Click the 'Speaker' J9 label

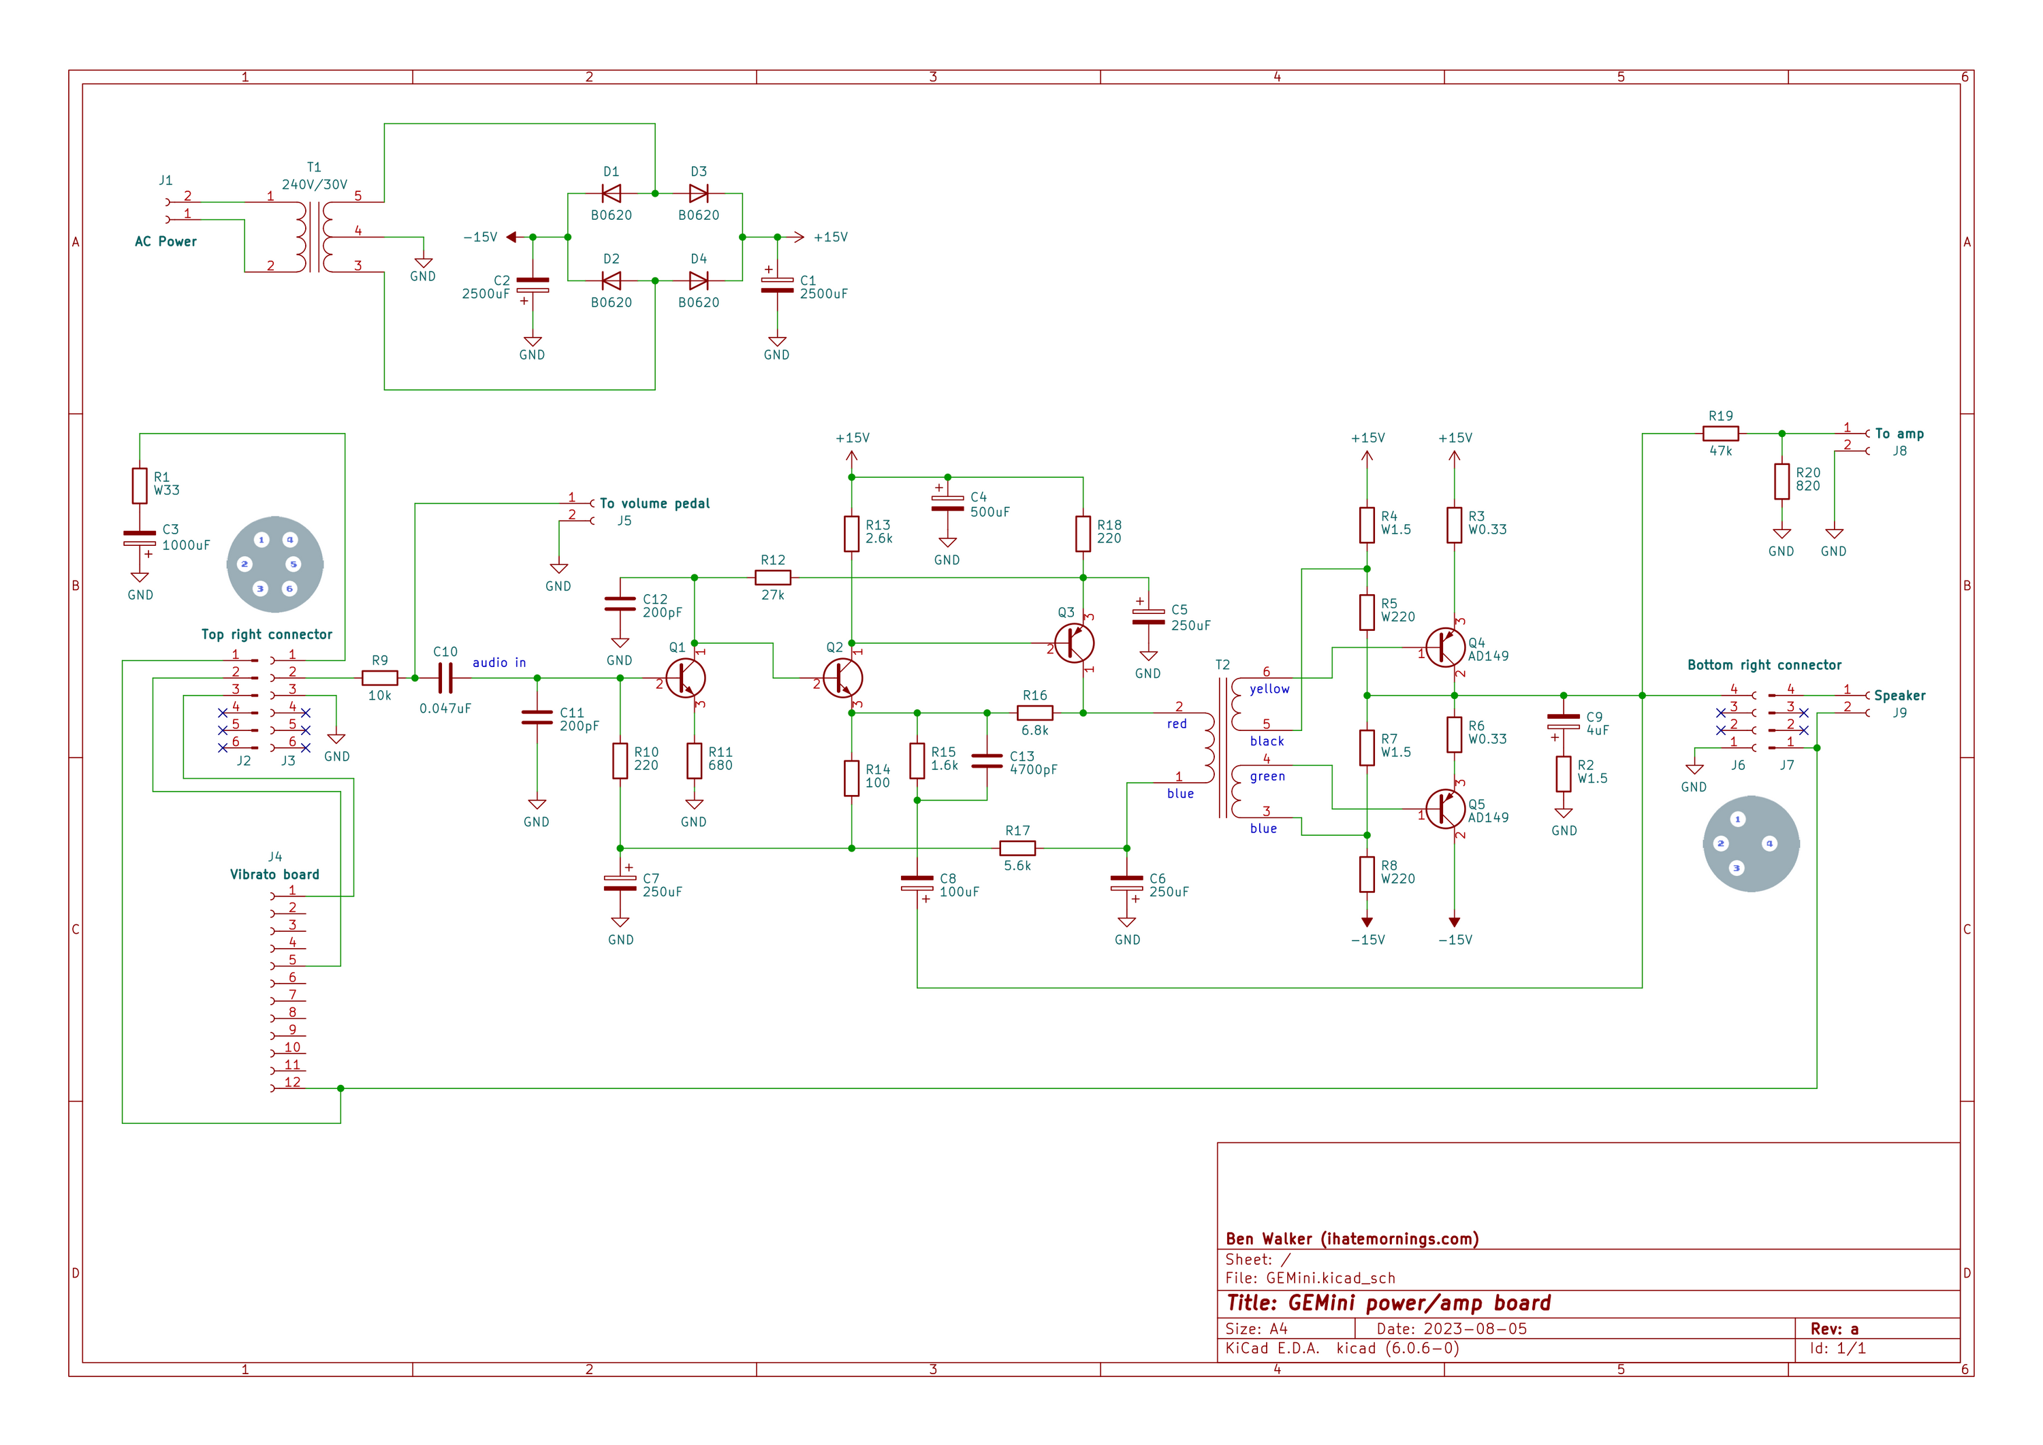pyautogui.click(x=1900, y=695)
